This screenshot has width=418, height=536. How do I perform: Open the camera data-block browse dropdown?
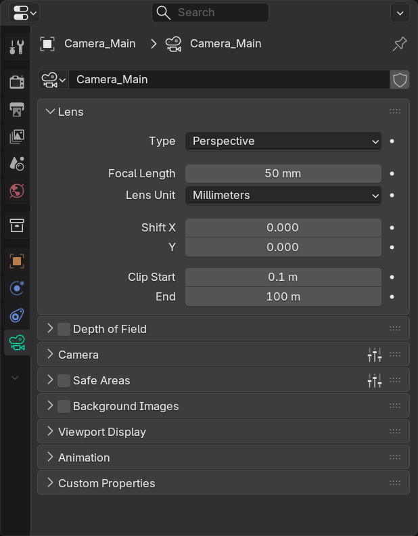53,80
